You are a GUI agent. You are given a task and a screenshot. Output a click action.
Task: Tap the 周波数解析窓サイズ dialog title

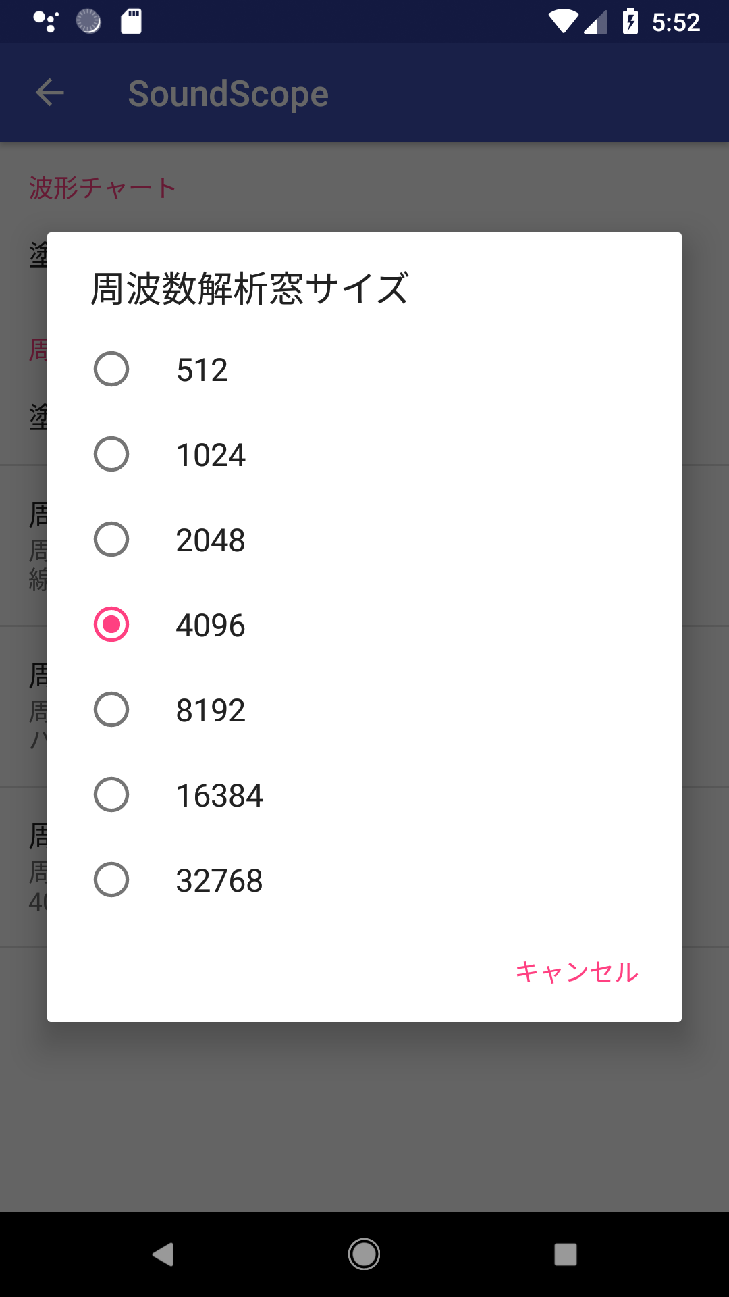coord(250,288)
